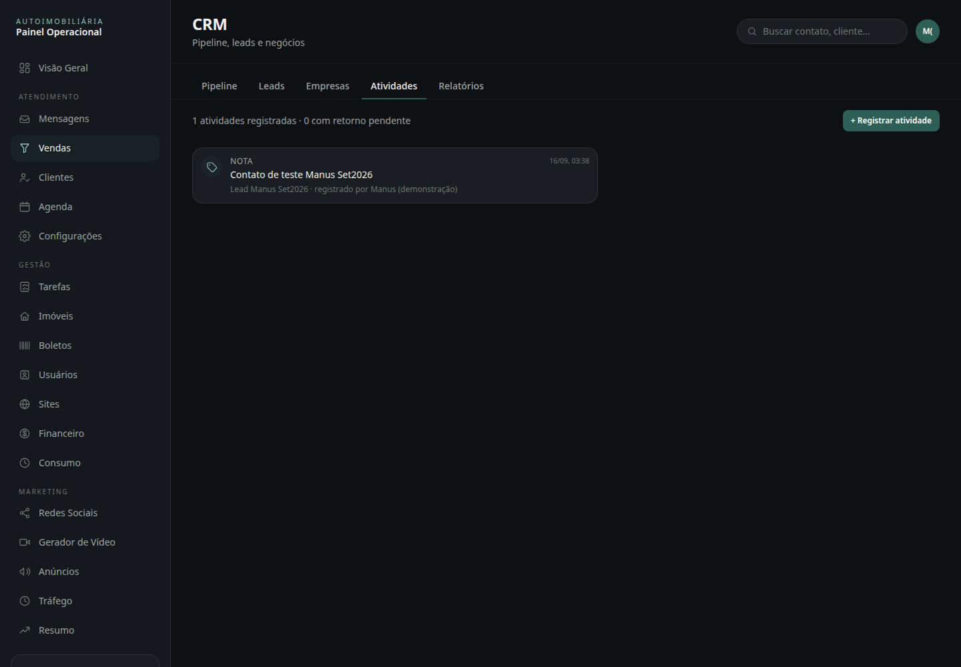Click the Tarefas checklist icon
Screen dimensions: 961x667
coord(25,287)
